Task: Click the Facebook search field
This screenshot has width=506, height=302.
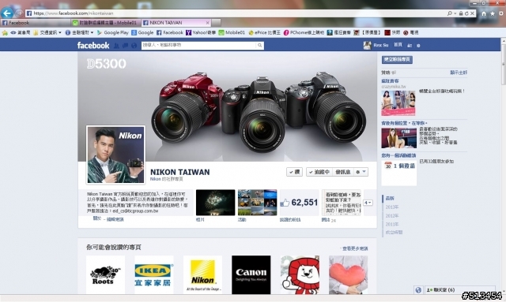Action: tap(198, 46)
